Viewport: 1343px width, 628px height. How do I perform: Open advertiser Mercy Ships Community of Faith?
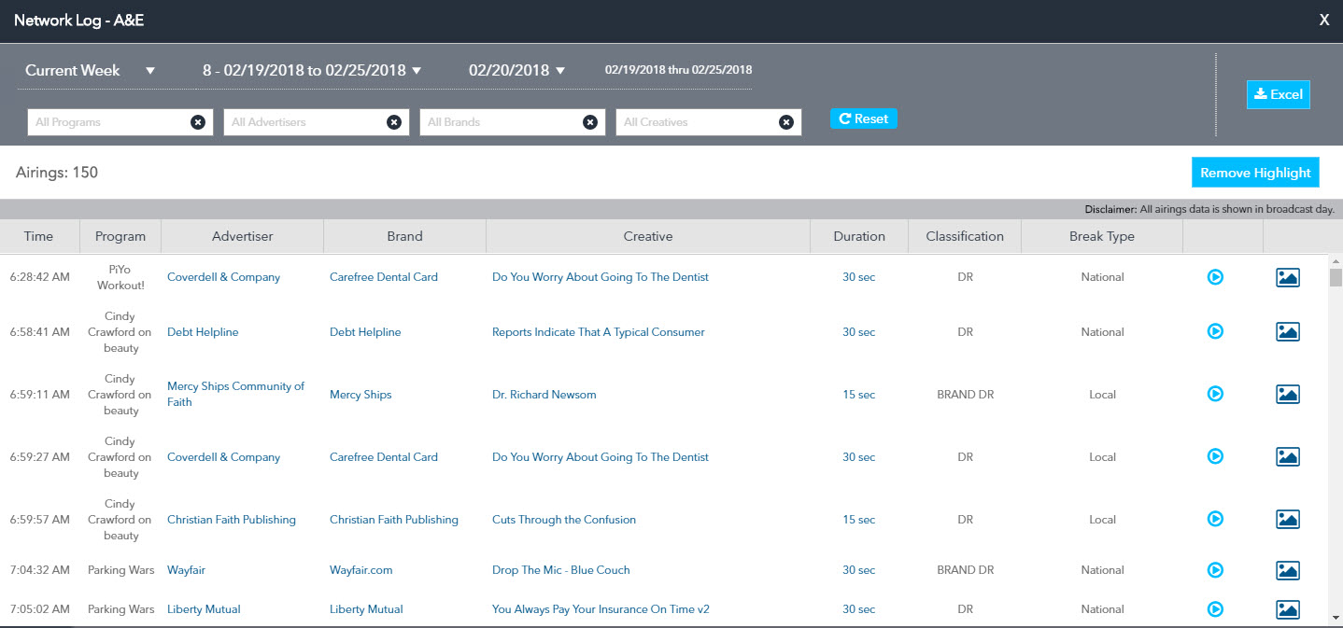(235, 394)
